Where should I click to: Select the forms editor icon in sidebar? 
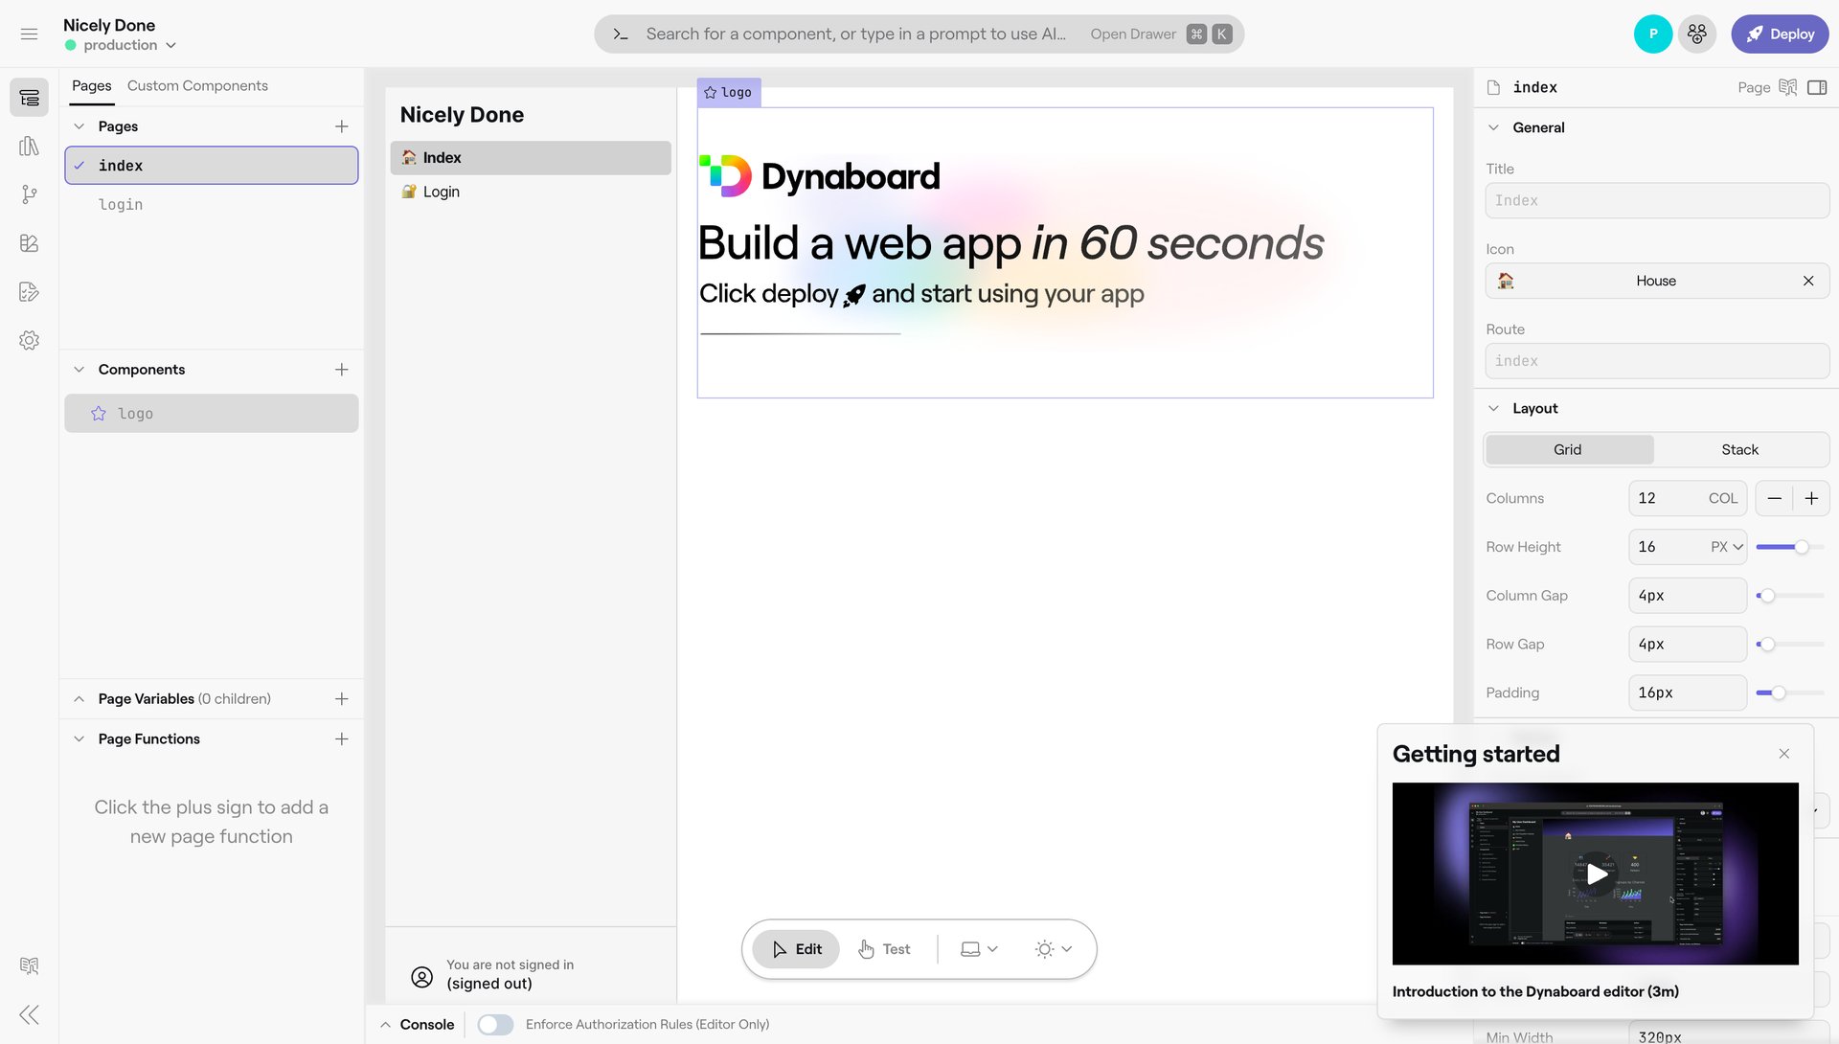[29, 292]
